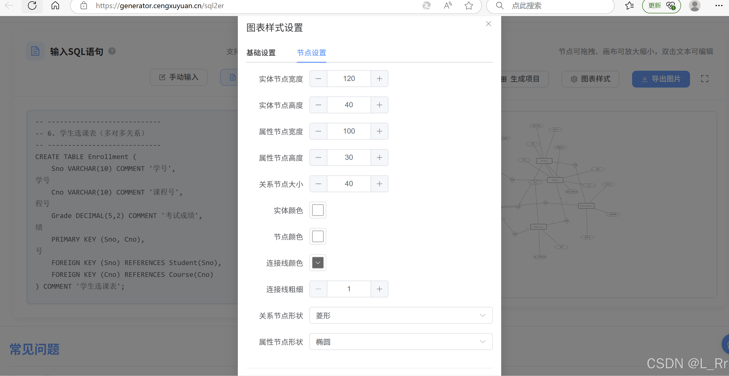Viewport: 729px width, 376px height.
Task: Decrease 属性节点高度 with minus button
Action: [318, 157]
